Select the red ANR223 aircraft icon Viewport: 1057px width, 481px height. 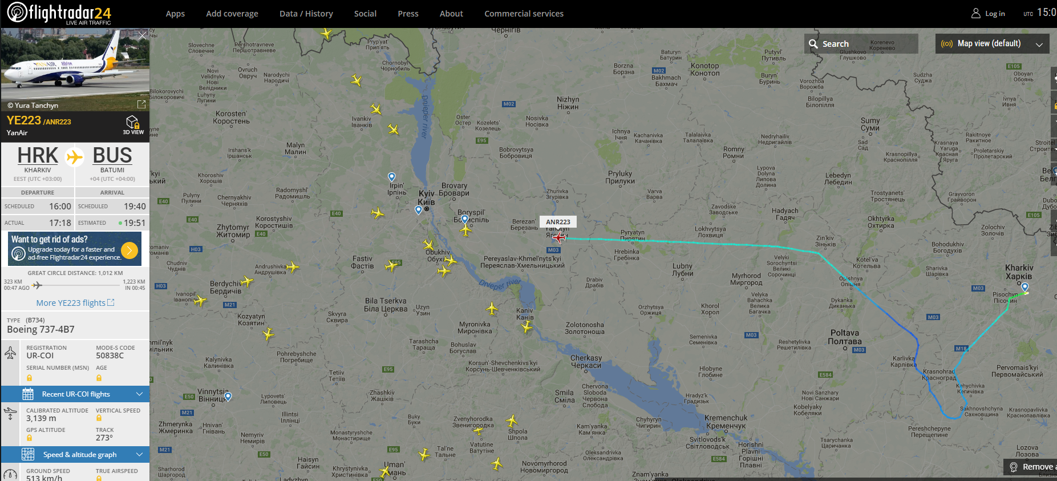[x=559, y=237]
